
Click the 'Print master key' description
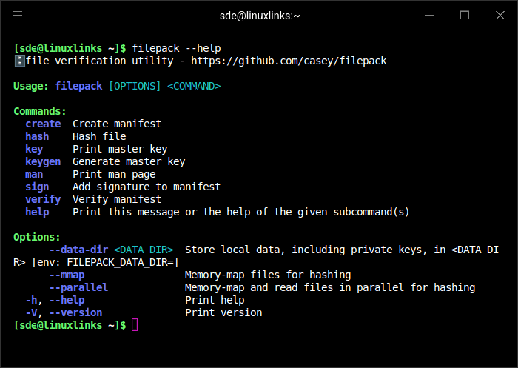pyautogui.click(x=120, y=149)
